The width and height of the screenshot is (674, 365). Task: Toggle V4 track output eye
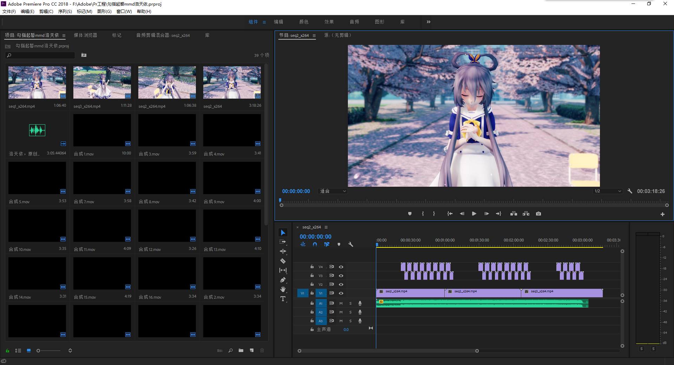click(341, 267)
